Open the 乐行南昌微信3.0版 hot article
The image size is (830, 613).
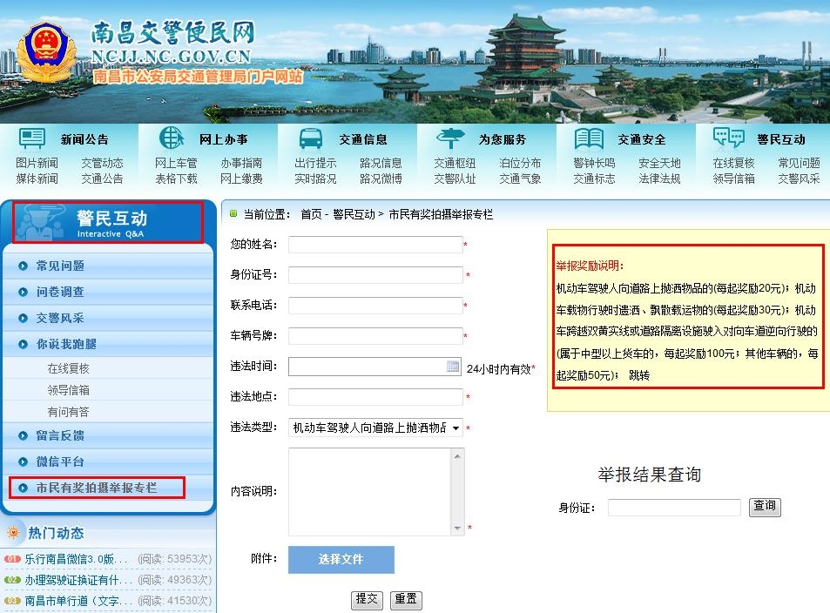coord(77,559)
